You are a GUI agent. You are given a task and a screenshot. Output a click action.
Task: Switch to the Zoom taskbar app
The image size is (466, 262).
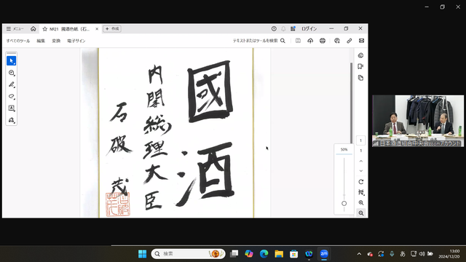pos(324,254)
